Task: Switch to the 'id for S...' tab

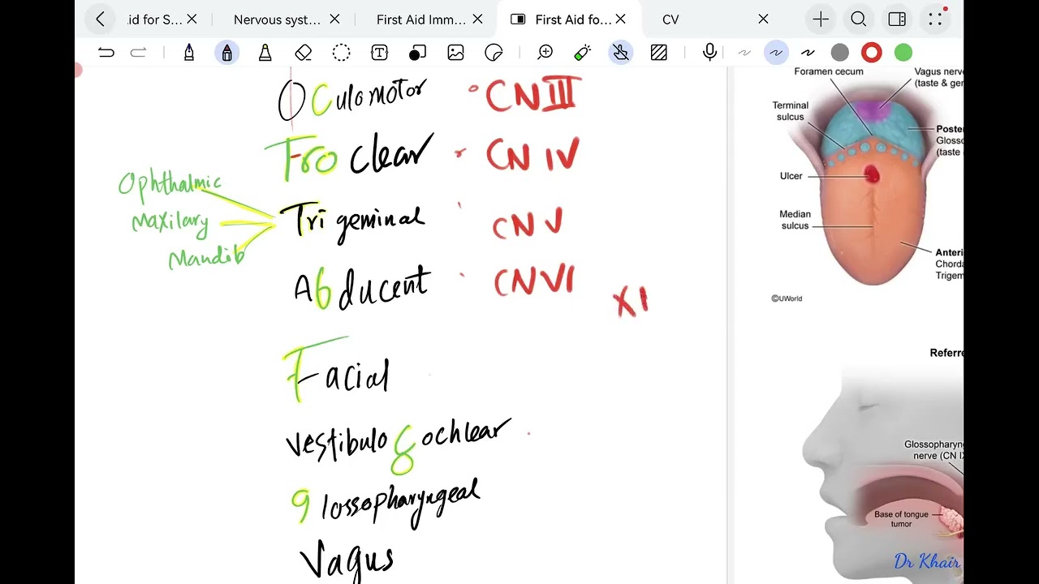Action: [155, 19]
